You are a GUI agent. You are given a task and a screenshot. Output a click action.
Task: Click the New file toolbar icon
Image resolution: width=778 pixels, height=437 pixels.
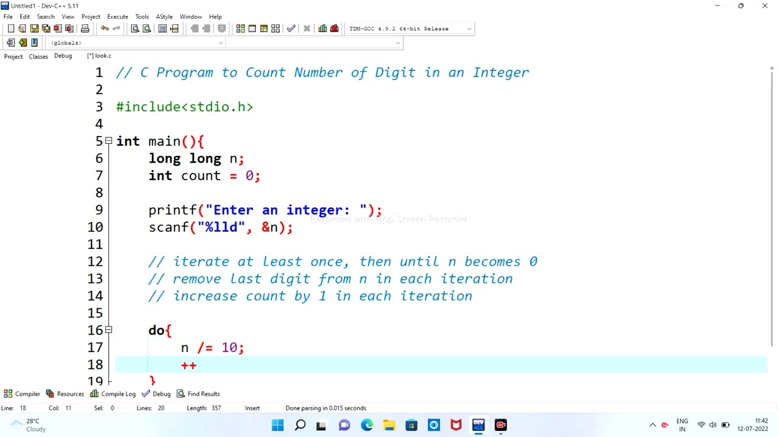(10, 29)
